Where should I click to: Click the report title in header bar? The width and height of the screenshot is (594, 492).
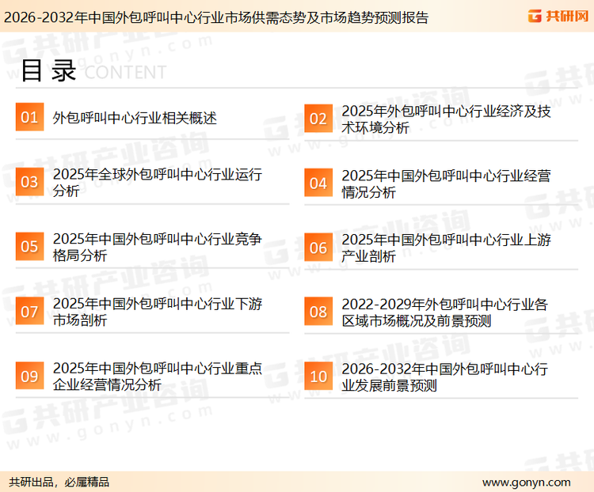click(x=216, y=17)
